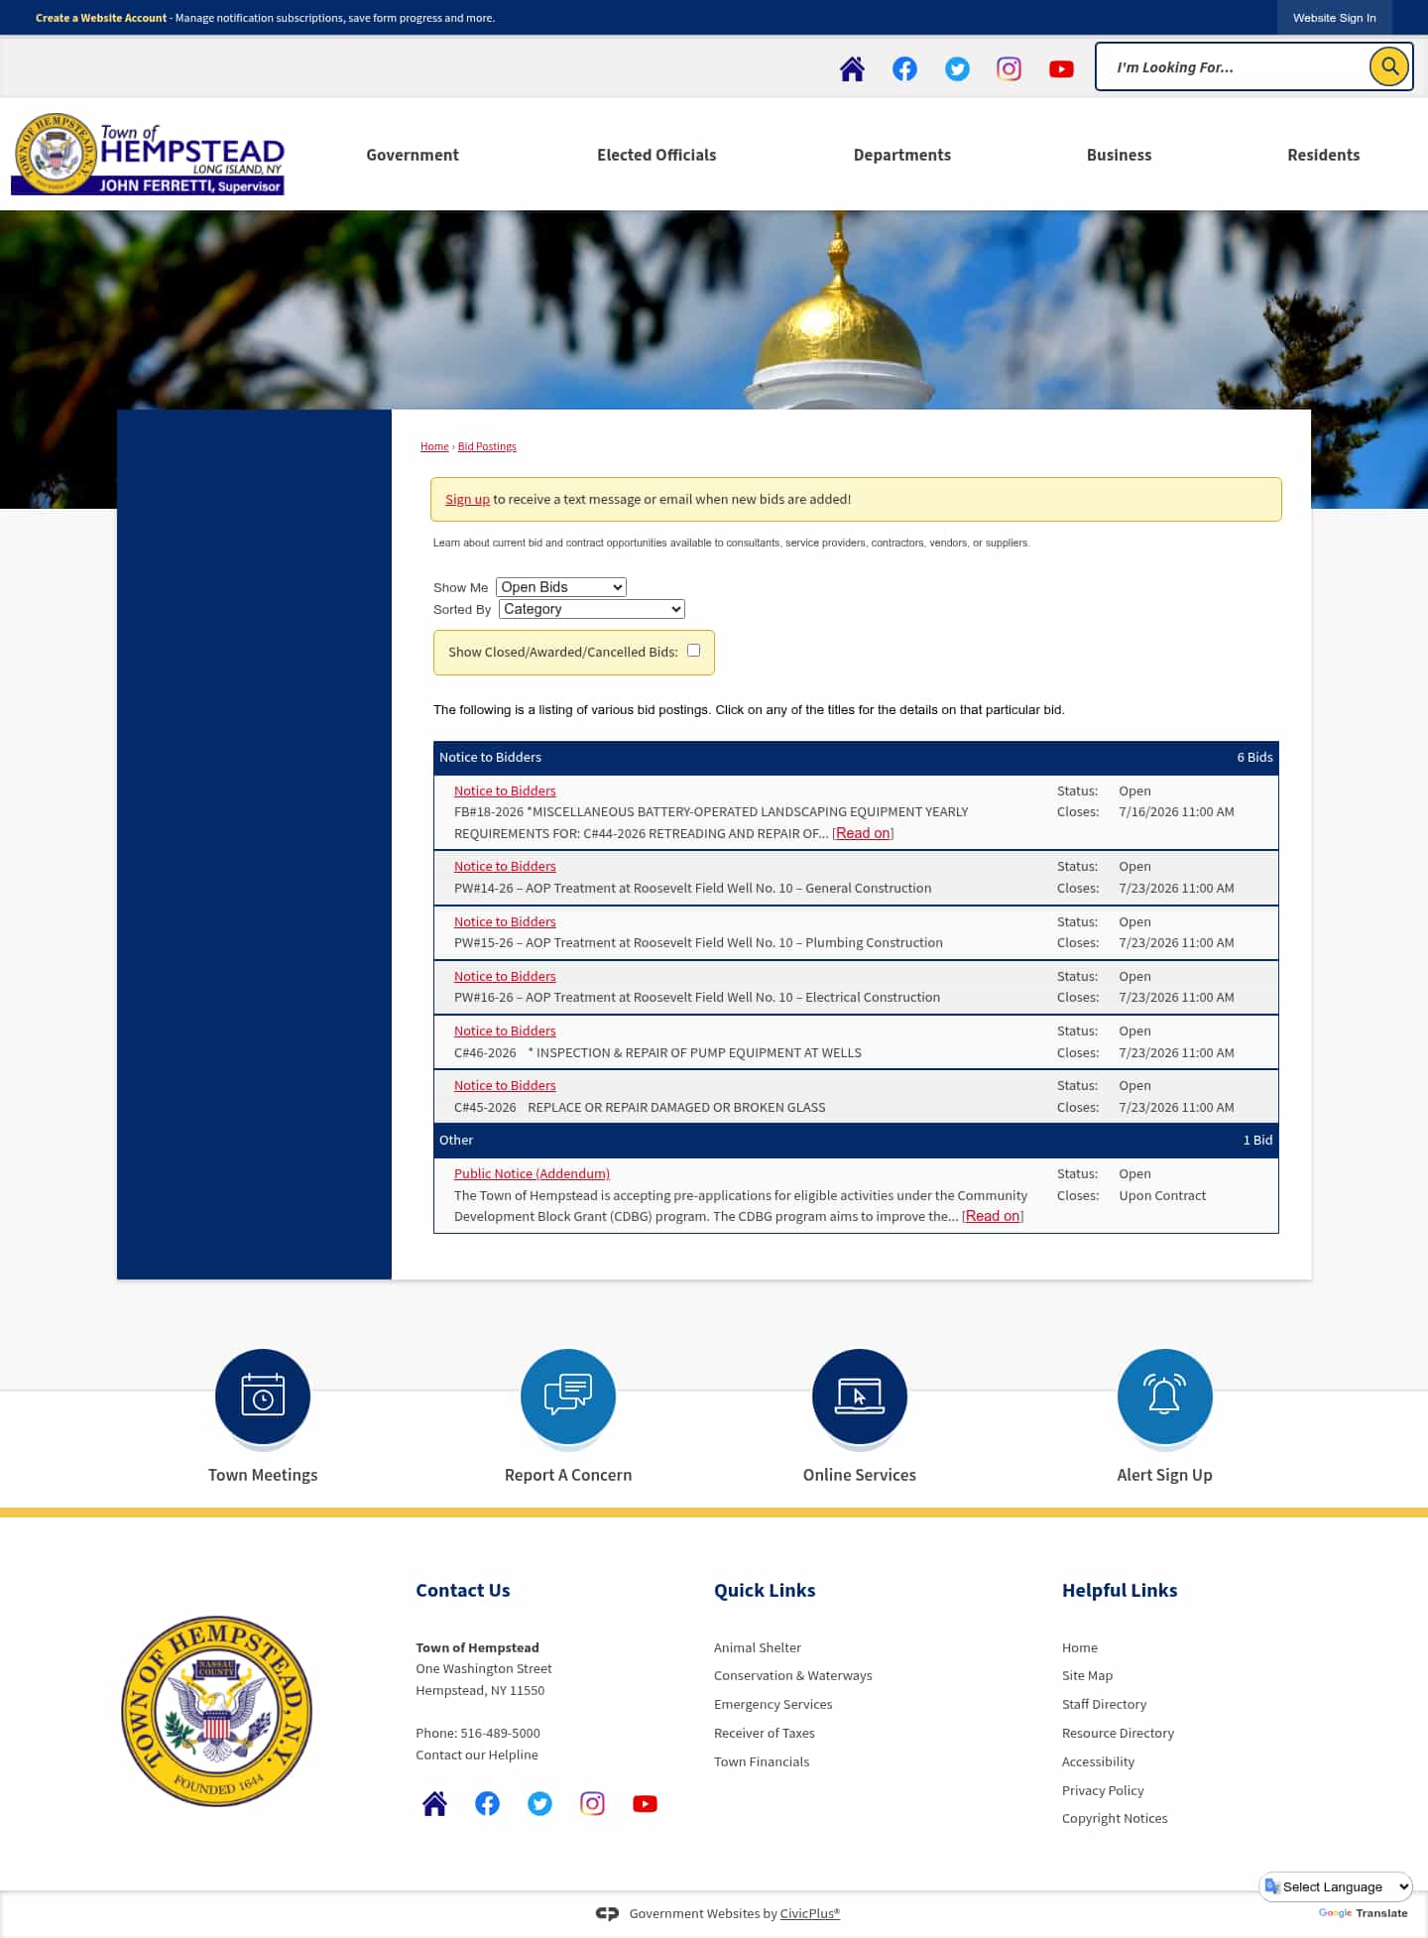1428x1938 pixels.
Task: Open Notice to Bidders for C#46-2026
Action: coord(505,1030)
